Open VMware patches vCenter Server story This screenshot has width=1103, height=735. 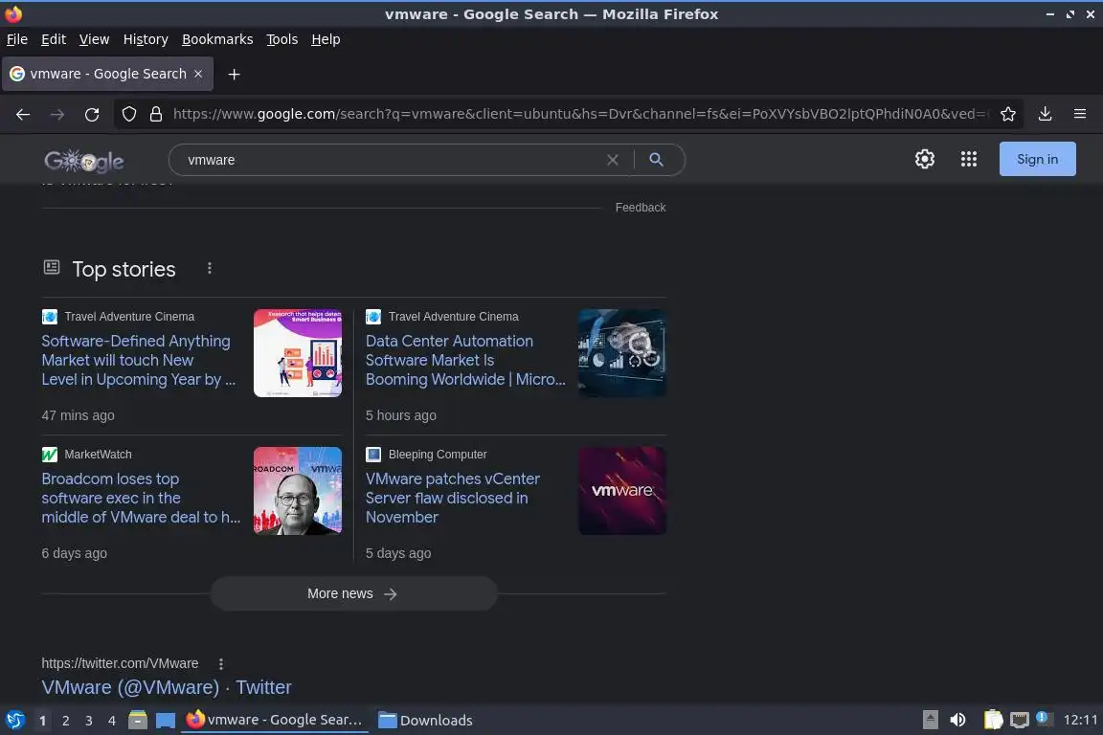coord(452,498)
